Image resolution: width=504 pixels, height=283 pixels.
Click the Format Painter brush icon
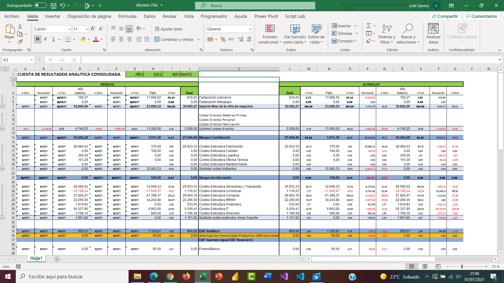[x=20, y=42]
